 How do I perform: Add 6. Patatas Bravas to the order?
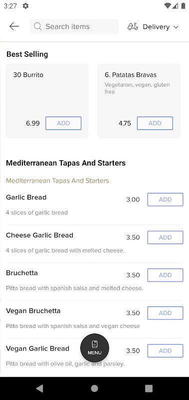pyautogui.click(x=155, y=123)
